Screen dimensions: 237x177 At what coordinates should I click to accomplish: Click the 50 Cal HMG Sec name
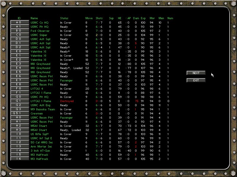[42, 142]
